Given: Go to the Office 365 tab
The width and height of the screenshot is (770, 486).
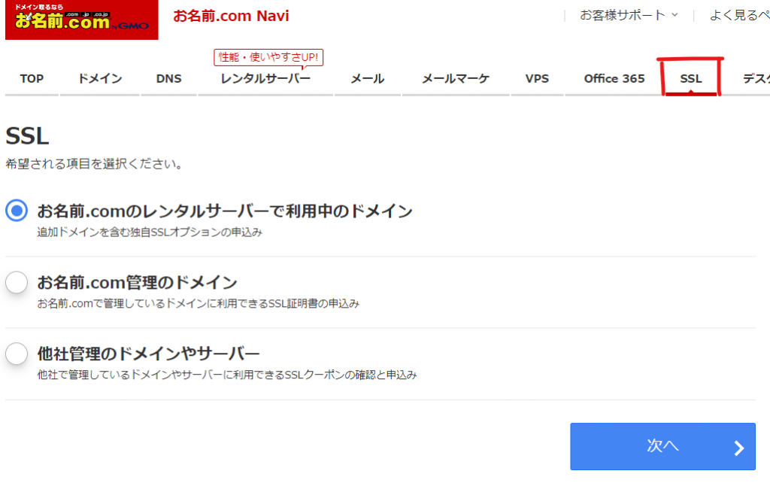Looking at the screenshot, I should click(614, 79).
